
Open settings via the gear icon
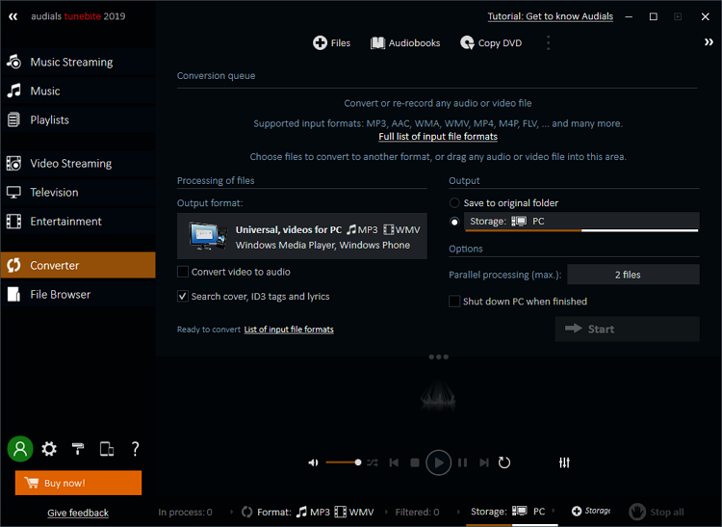coord(49,449)
